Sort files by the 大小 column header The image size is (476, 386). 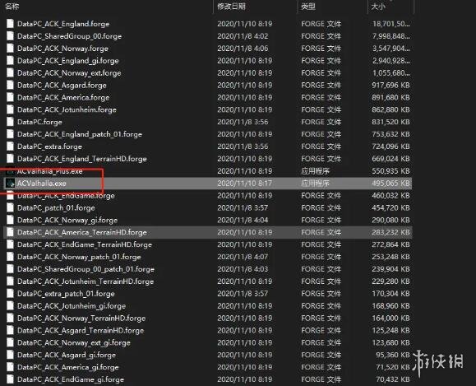(x=378, y=6)
